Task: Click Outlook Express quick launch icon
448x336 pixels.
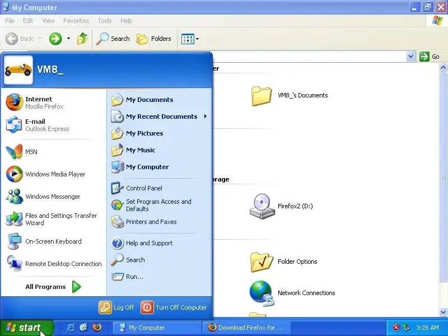Action: [83, 327]
